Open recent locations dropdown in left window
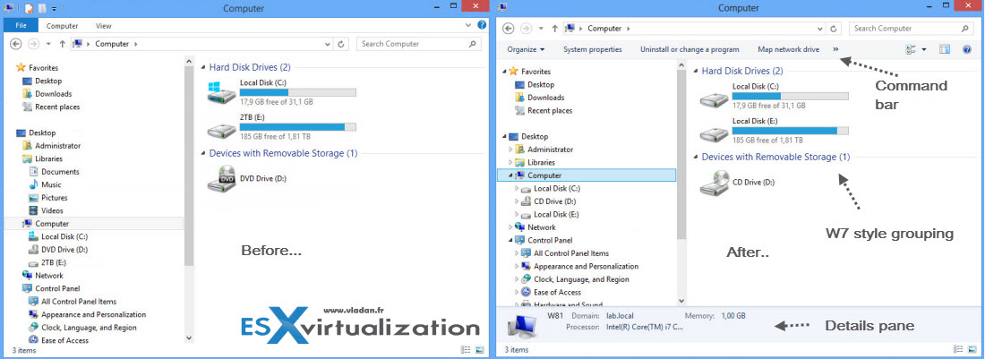 coord(47,44)
